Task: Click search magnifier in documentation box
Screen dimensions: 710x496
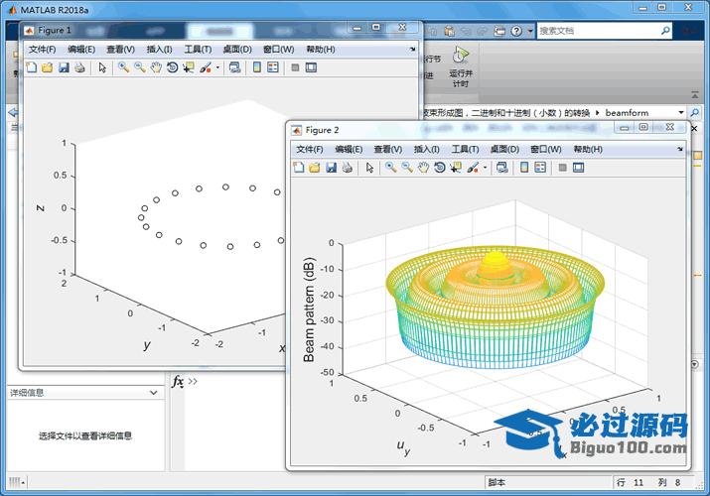Action: point(665,31)
